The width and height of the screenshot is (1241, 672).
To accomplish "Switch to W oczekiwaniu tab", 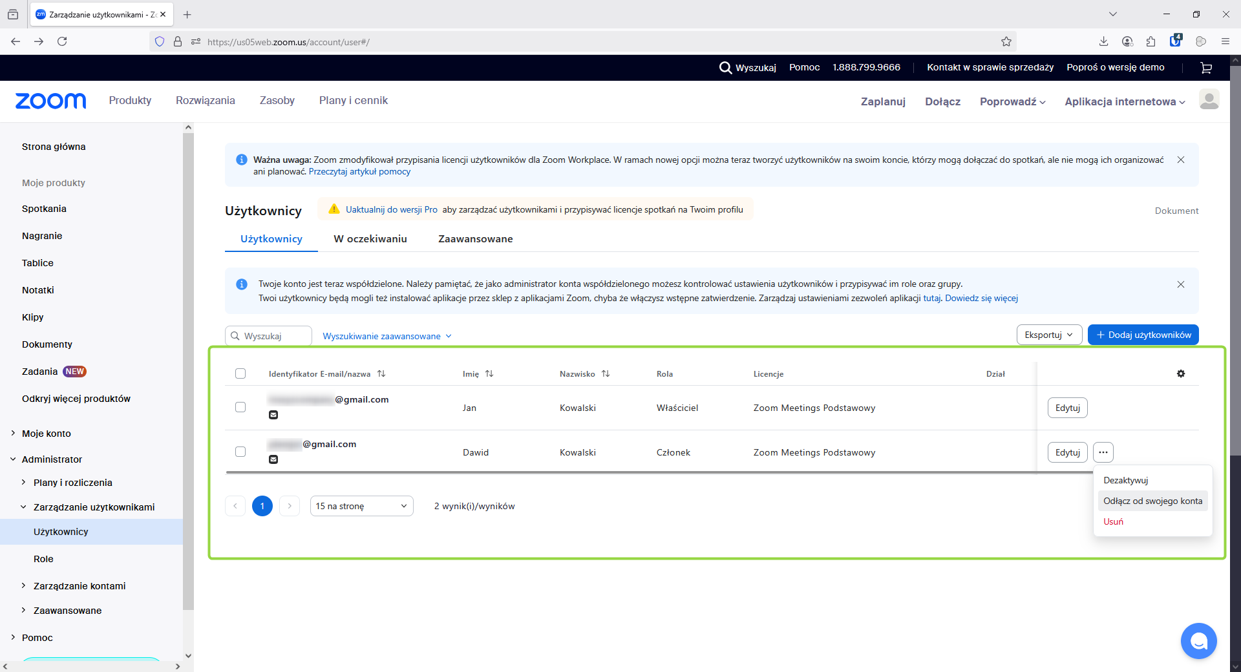I will pos(370,239).
